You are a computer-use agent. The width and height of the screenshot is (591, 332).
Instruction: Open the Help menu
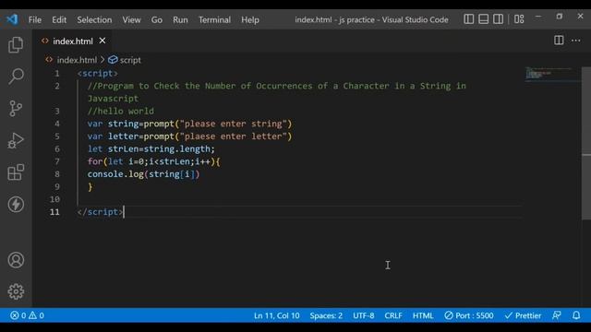pos(250,19)
